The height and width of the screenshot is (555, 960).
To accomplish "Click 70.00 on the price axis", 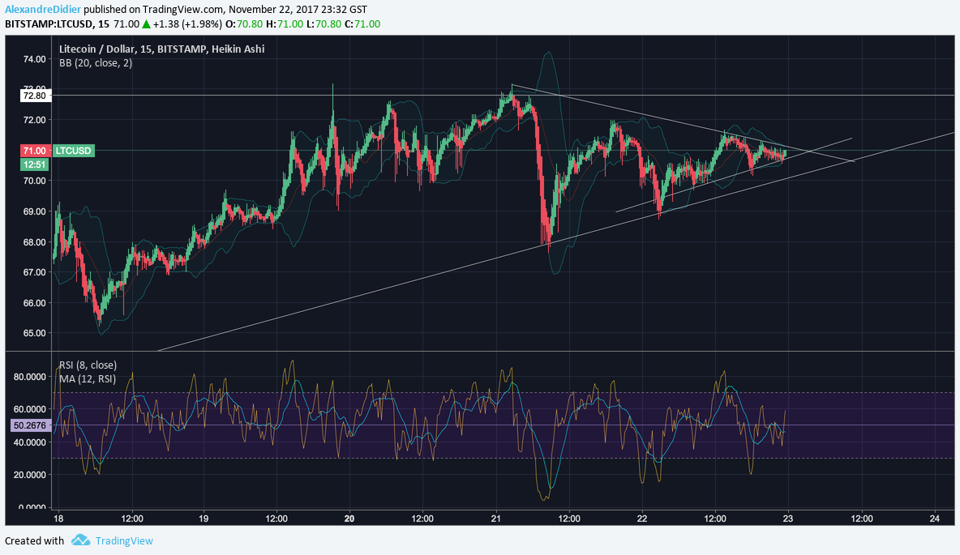I will (34, 181).
